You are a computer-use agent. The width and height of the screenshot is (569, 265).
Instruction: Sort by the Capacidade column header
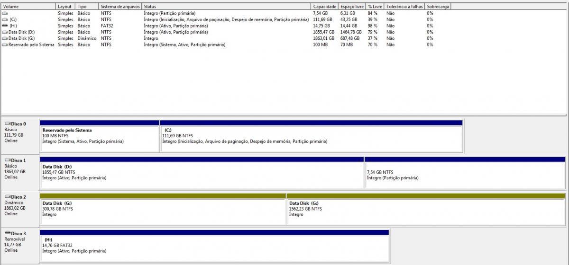[325, 7]
